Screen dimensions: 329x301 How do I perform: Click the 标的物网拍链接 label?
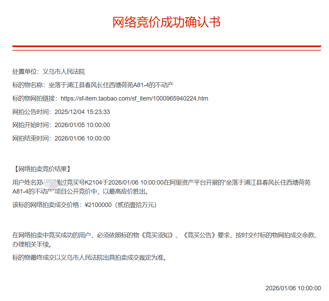[x=34, y=98]
